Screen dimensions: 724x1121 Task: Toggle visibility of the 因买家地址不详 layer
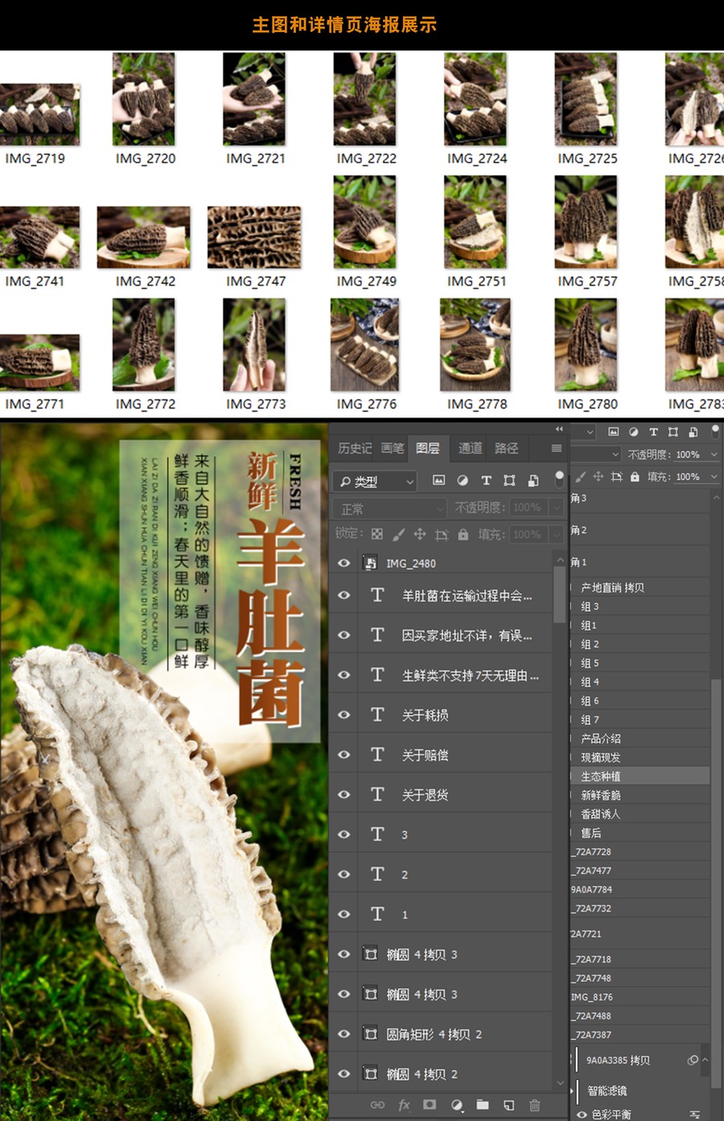(344, 635)
